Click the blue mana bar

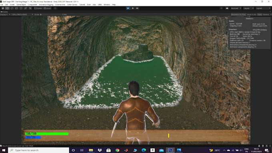point(33,137)
